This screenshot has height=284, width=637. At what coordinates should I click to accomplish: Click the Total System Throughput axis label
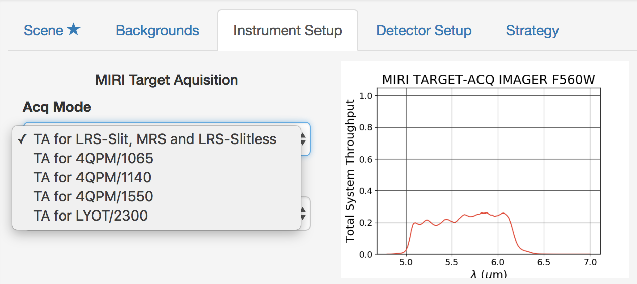point(351,171)
